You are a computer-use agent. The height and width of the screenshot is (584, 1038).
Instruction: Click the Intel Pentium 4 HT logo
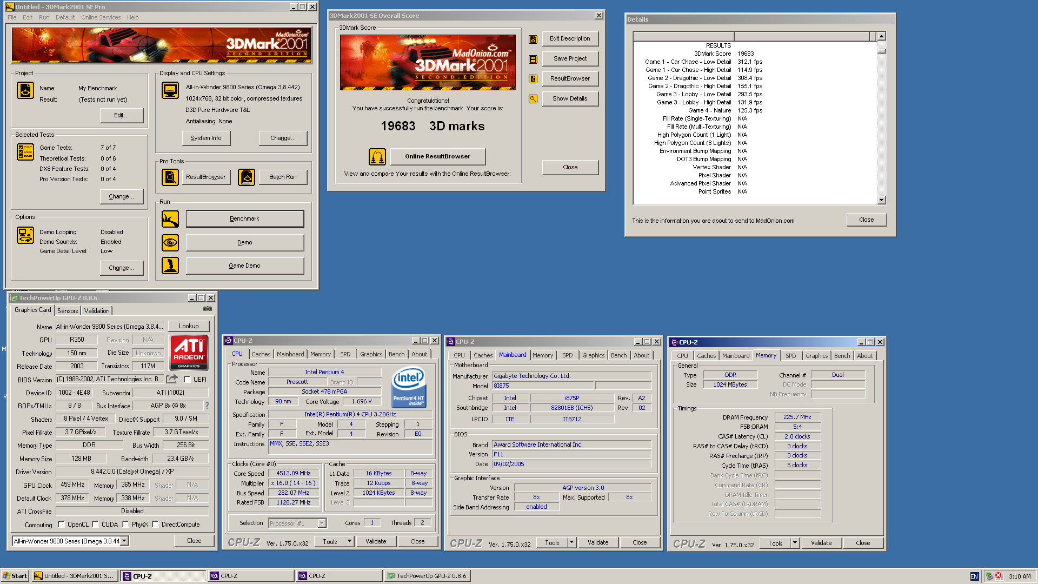pyautogui.click(x=409, y=387)
